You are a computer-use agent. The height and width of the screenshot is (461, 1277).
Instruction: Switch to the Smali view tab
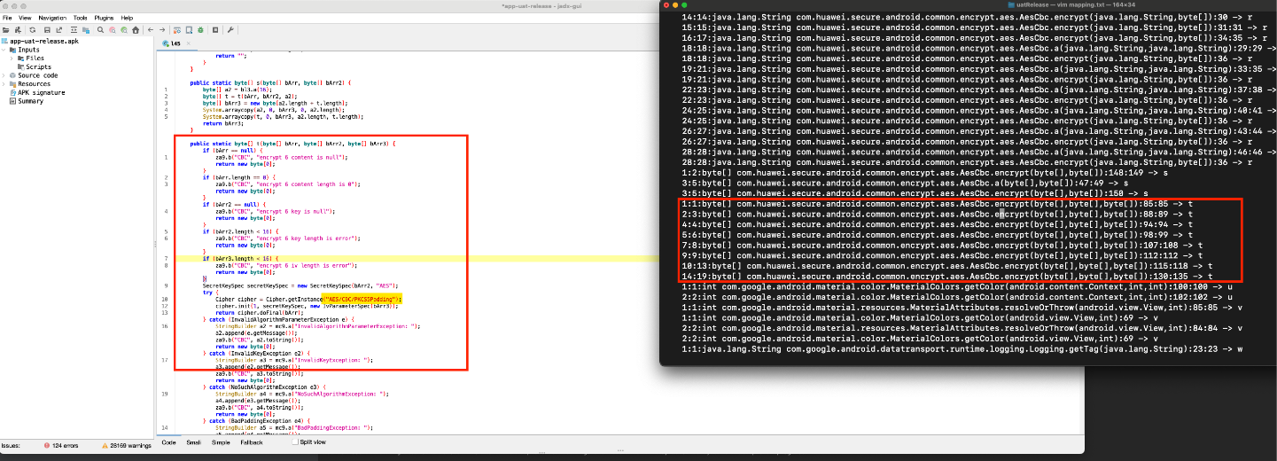pos(193,441)
